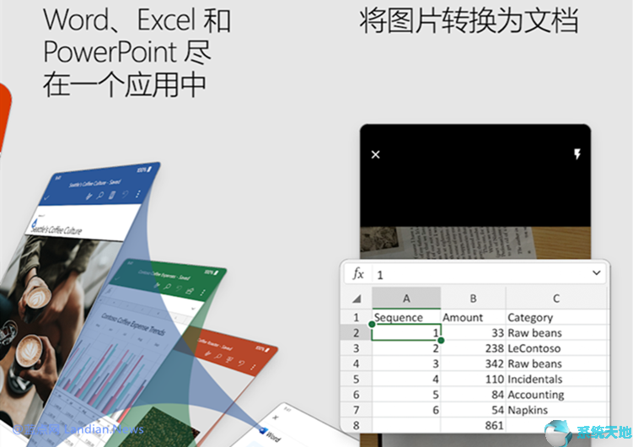Tap undo arrow in green Excel mockup

(x=179, y=288)
